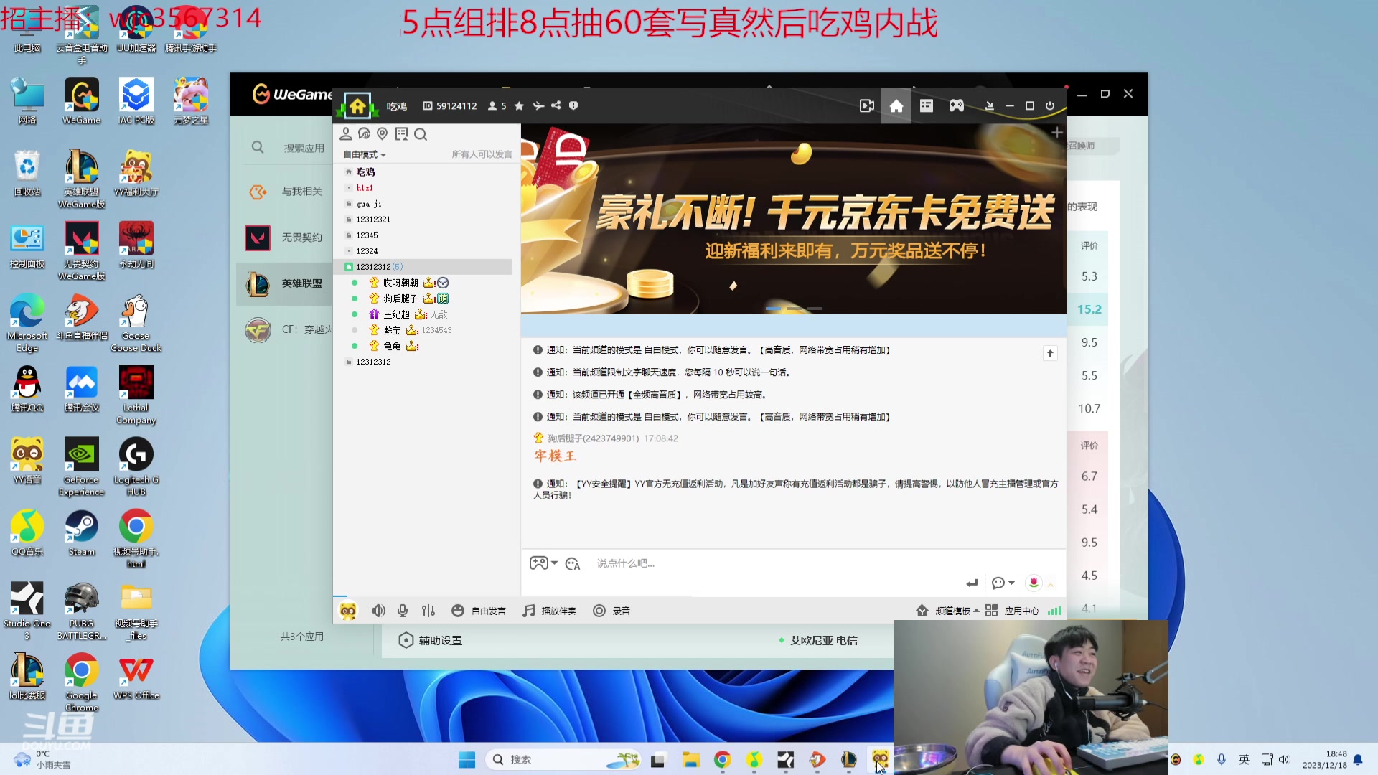Click the YY power exit icon

point(1050,106)
